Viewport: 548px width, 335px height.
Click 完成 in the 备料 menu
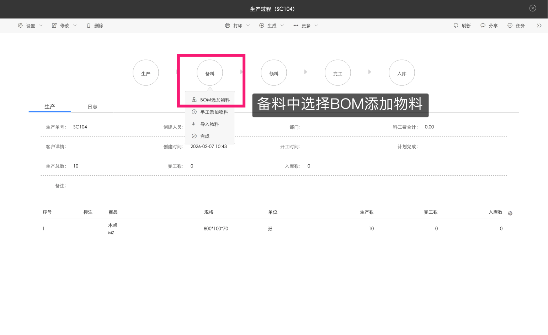pos(205,136)
